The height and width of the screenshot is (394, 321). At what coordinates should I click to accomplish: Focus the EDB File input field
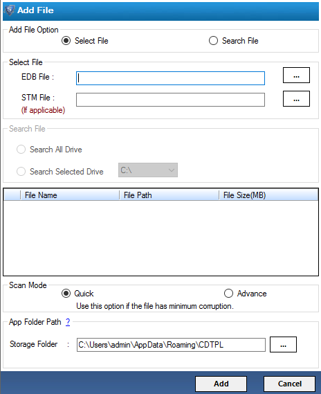(170, 78)
